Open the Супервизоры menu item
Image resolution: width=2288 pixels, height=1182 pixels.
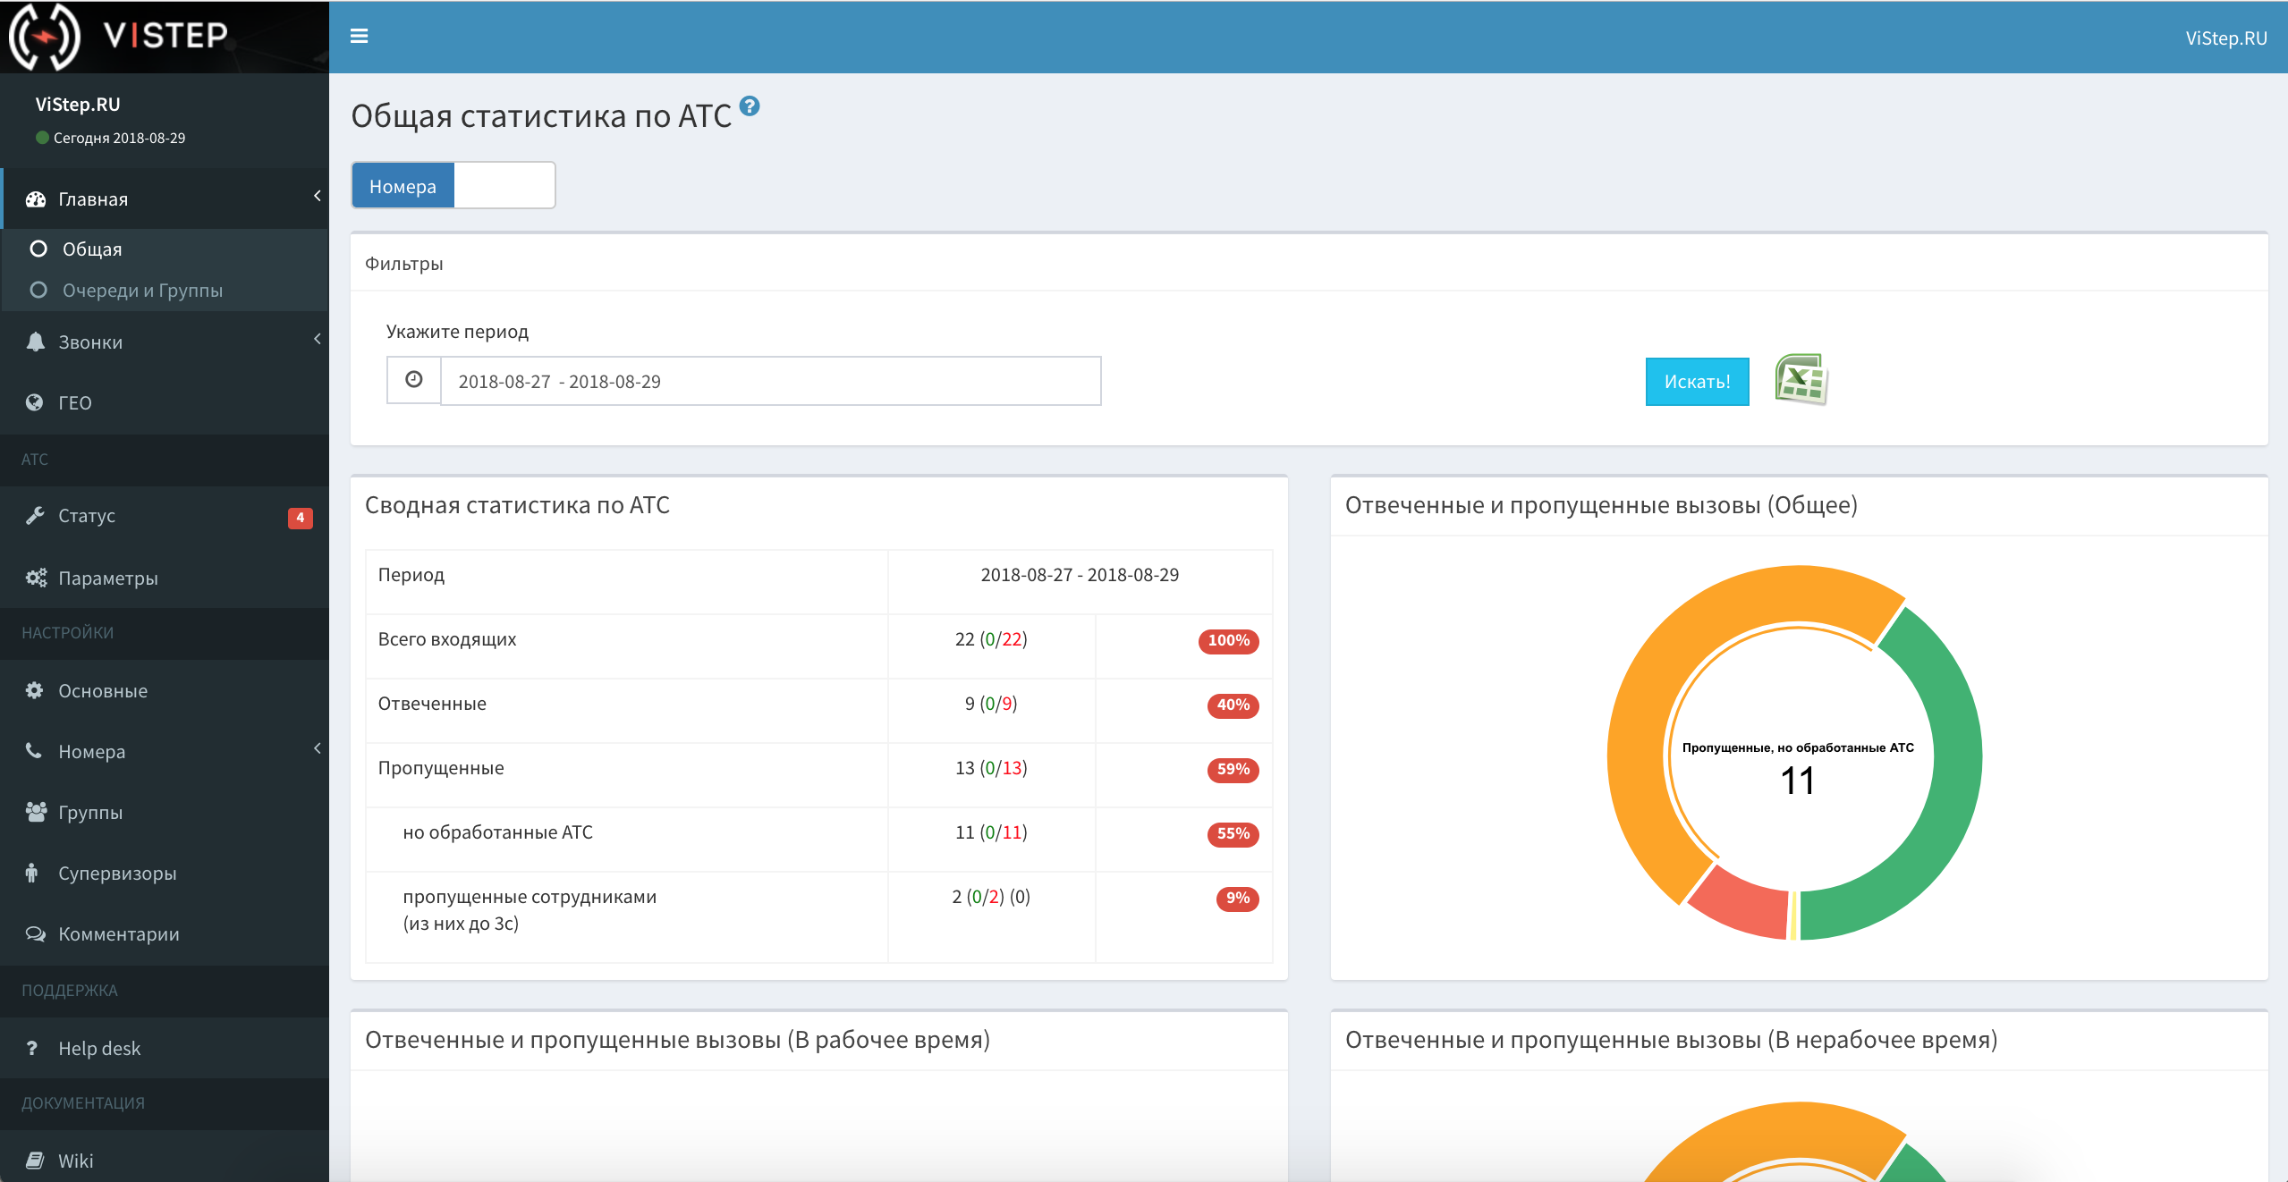click(x=165, y=873)
